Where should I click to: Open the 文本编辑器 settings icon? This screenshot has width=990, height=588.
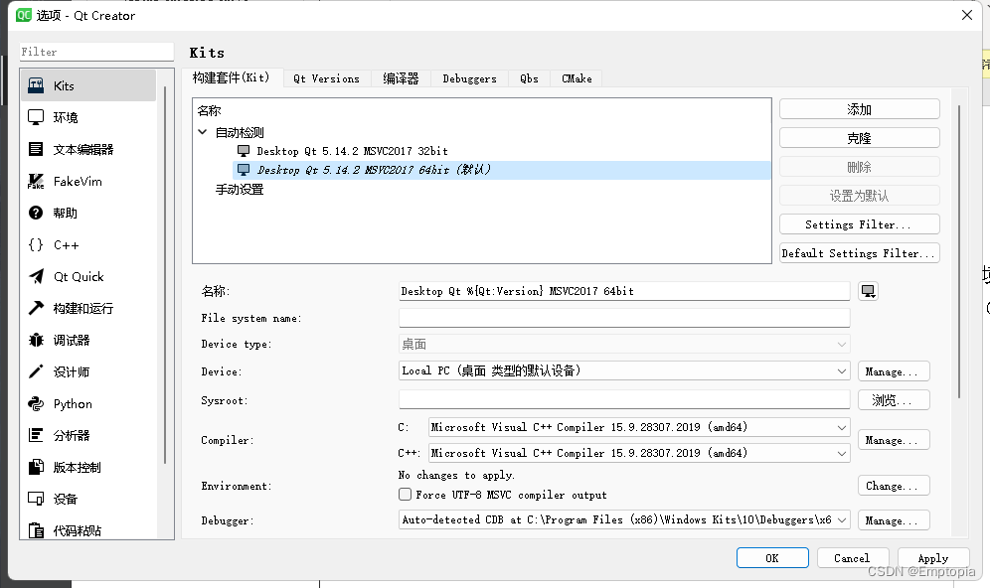(36, 149)
